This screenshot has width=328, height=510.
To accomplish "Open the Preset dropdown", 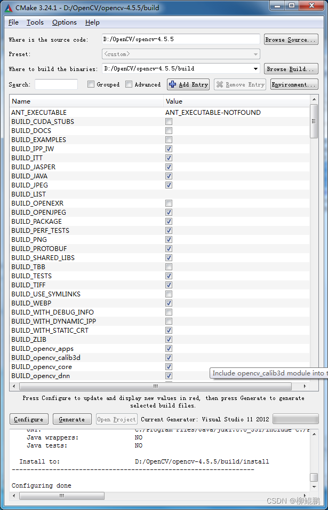I will tap(181, 54).
